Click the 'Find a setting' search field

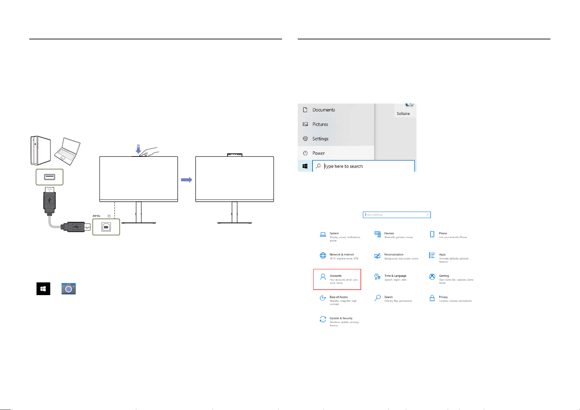(x=397, y=215)
